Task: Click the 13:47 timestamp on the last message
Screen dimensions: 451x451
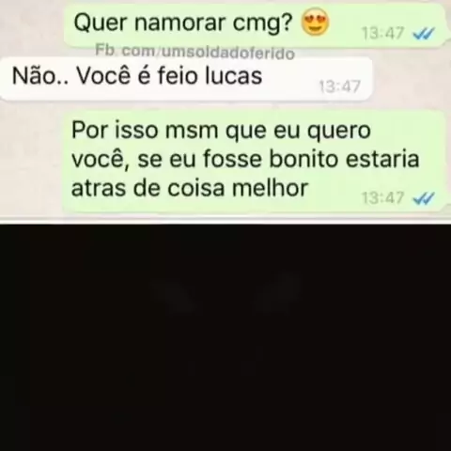Action: click(383, 198)
